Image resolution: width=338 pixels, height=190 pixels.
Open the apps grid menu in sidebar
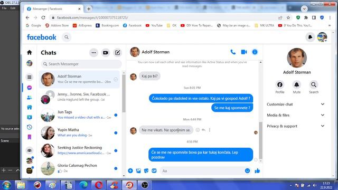coord(30,77)
